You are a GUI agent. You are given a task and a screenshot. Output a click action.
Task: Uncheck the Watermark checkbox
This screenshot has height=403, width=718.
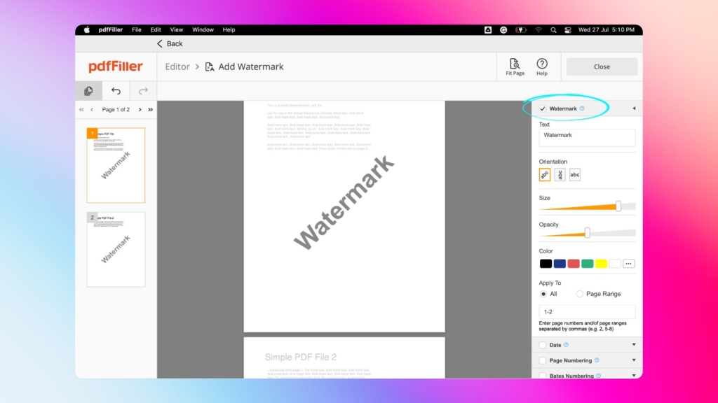click(x=543, y=108)
